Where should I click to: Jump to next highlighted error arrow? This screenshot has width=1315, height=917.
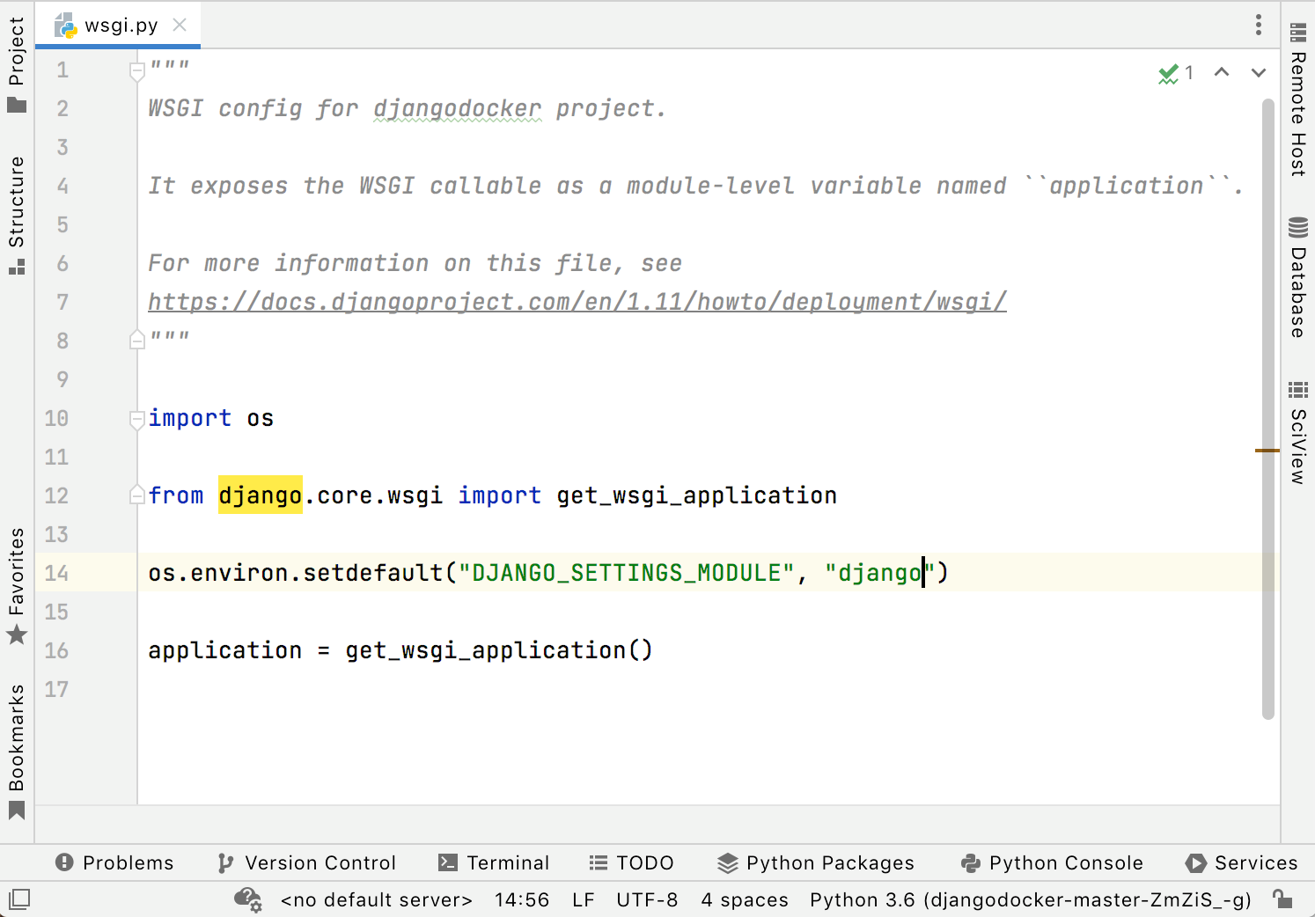click(1259, 73)
